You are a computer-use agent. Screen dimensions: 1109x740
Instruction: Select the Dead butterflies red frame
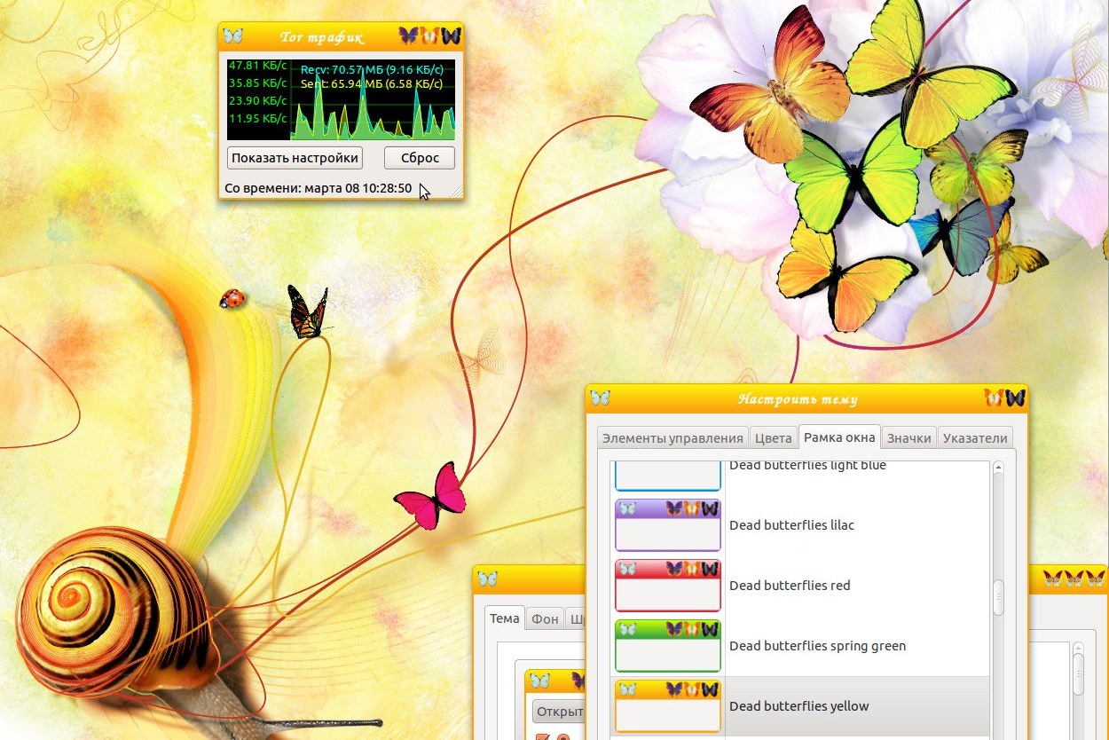pos(800,586)
